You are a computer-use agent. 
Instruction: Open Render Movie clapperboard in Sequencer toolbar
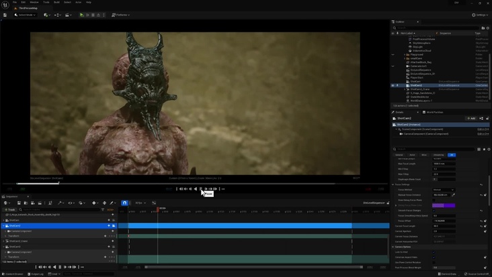(40, 203)
